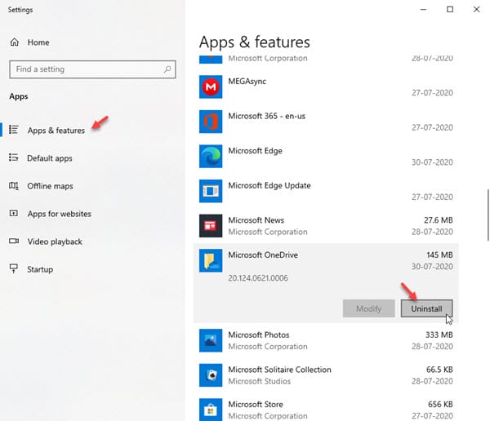
Task: Select the Microsoft News entry
Action: pyautogui.click(x=326, y=225)
